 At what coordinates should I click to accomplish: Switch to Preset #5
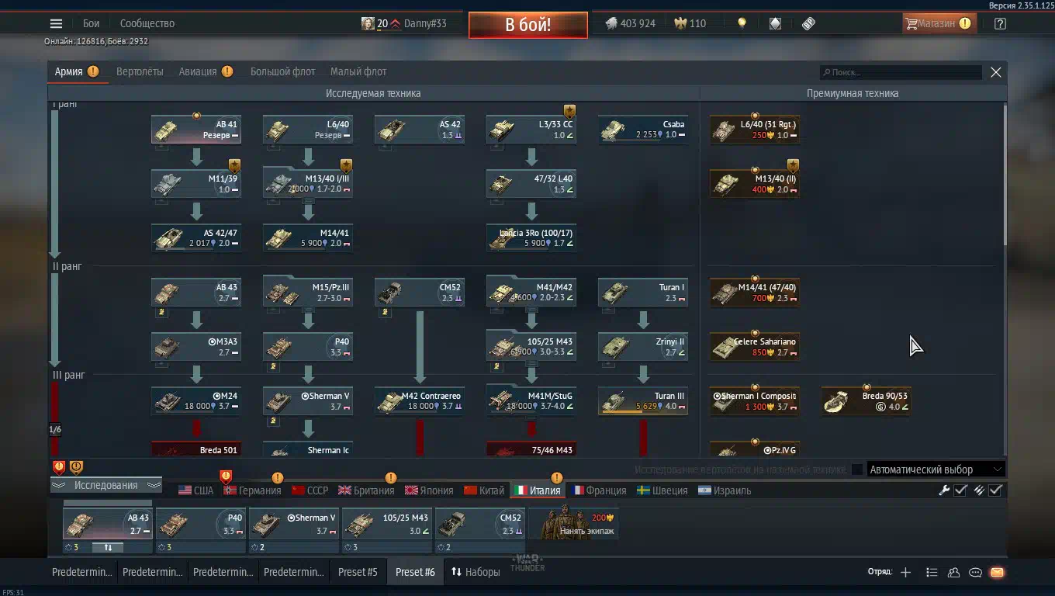358,572
